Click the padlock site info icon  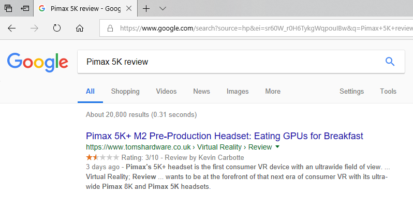[110, 28]
